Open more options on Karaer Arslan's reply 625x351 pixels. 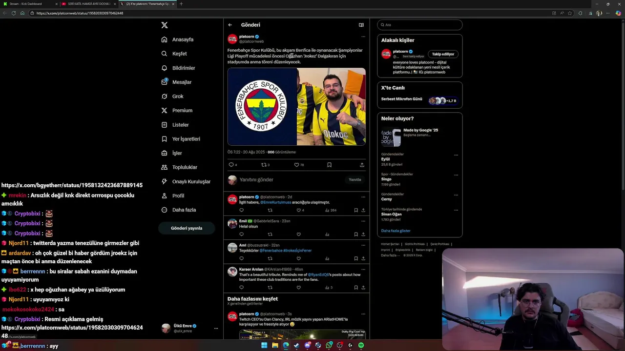tap(363, 269)
